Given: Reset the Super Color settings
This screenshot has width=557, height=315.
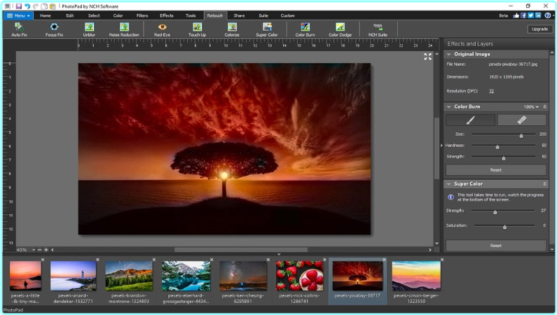Looking at the screenshot, I should (496, 246).
